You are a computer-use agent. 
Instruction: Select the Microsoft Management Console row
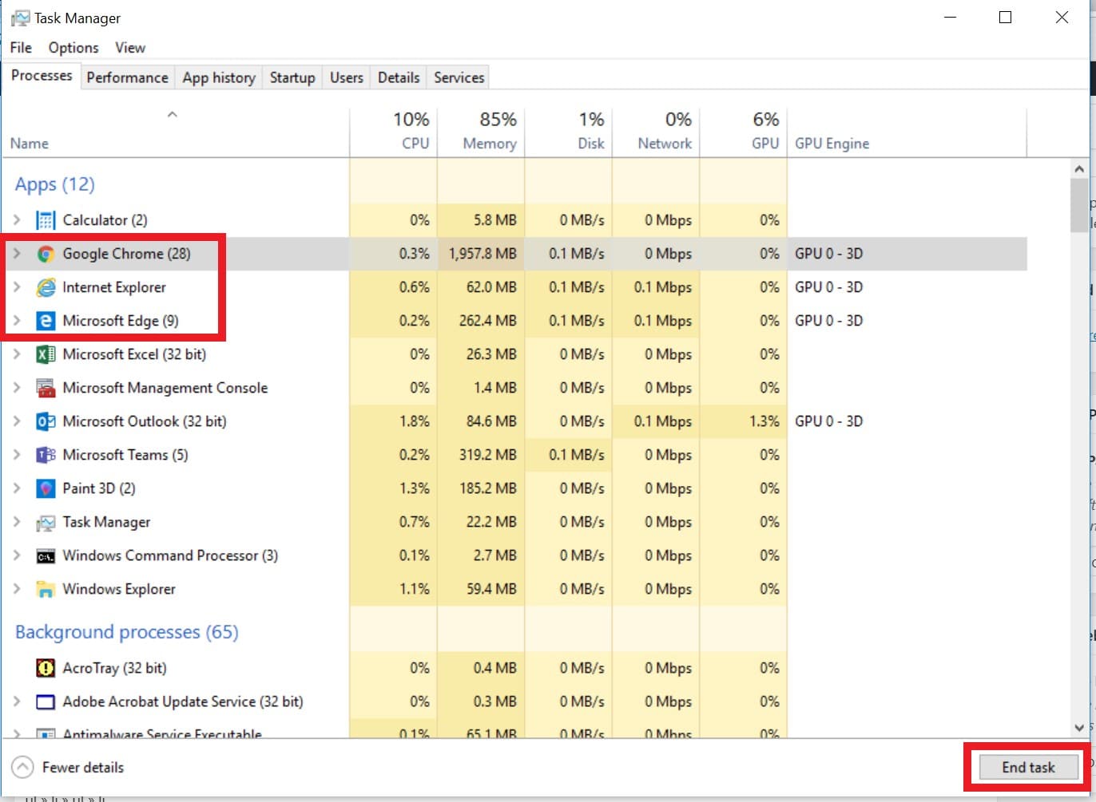[x=514, y=388]
